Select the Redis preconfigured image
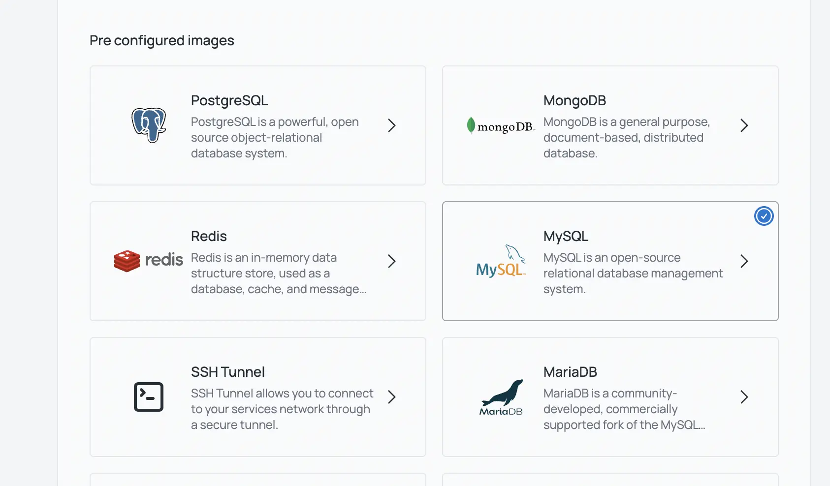Image resolution: width=830 pixels, height=486 pixels. click(x=257, y=261)
